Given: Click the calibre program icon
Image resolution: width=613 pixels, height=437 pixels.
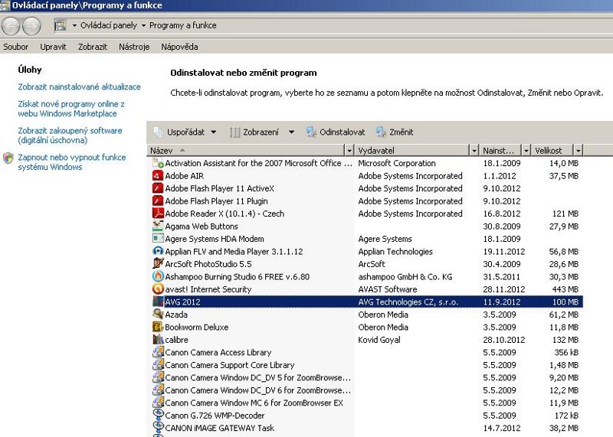Looking at the screenshot, I should point(159,340).
